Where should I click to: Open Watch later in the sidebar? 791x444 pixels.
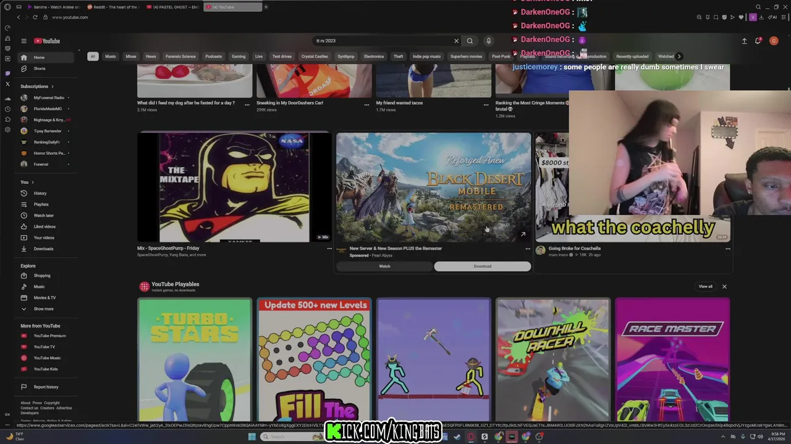pos(46,215)
